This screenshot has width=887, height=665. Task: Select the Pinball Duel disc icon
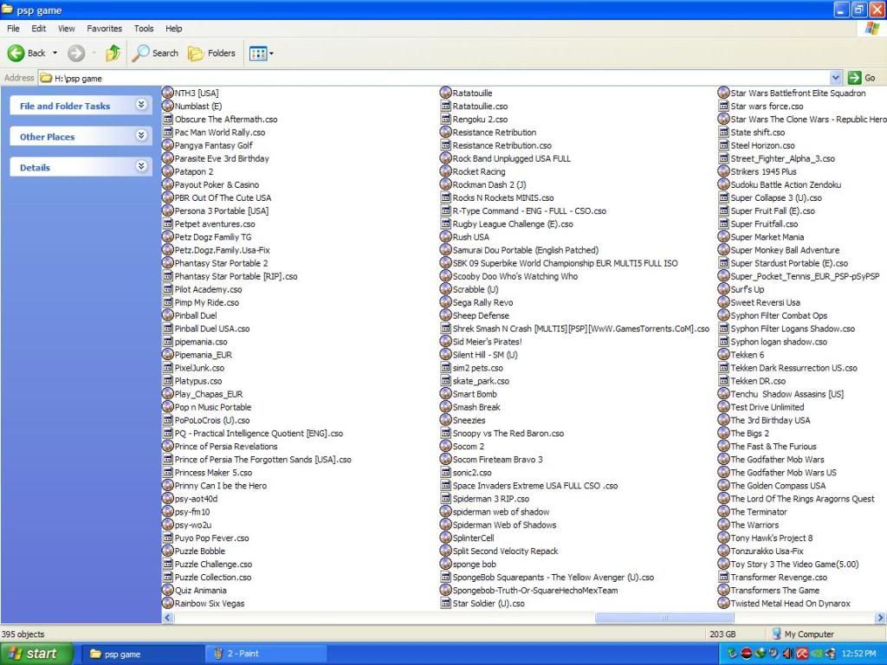(x=167, y=314)
